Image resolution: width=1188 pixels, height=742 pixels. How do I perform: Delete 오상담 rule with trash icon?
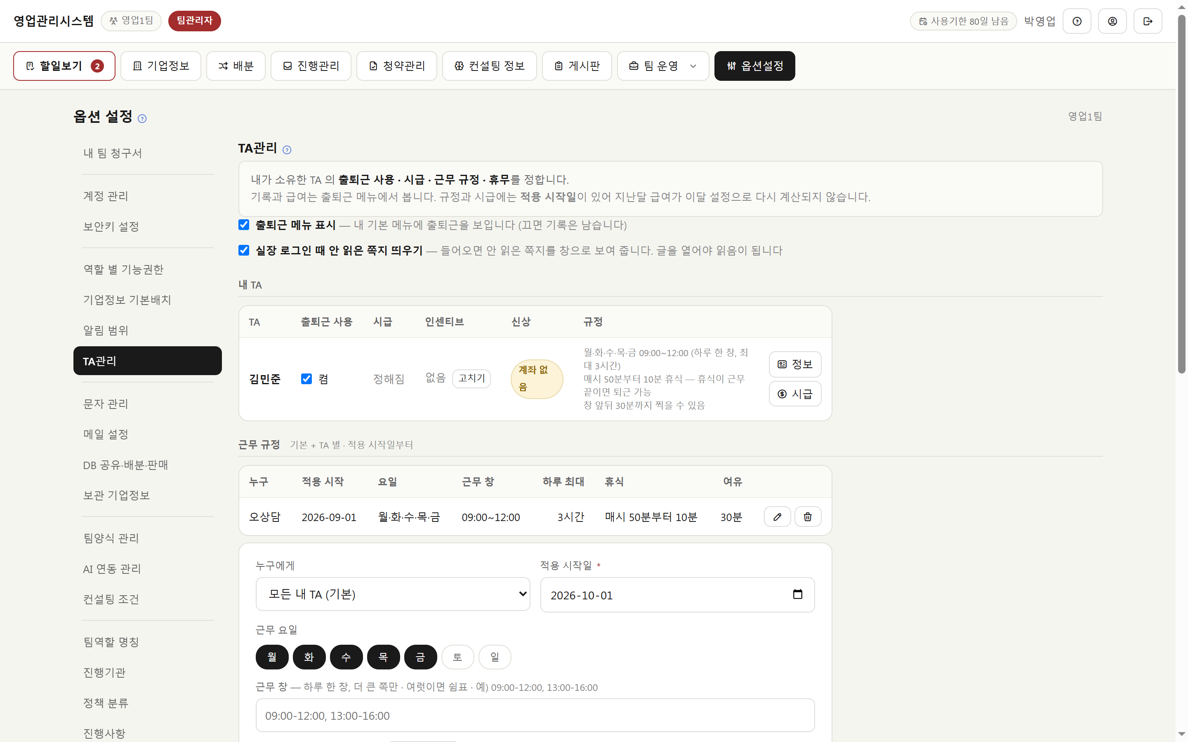pos(808,517)
